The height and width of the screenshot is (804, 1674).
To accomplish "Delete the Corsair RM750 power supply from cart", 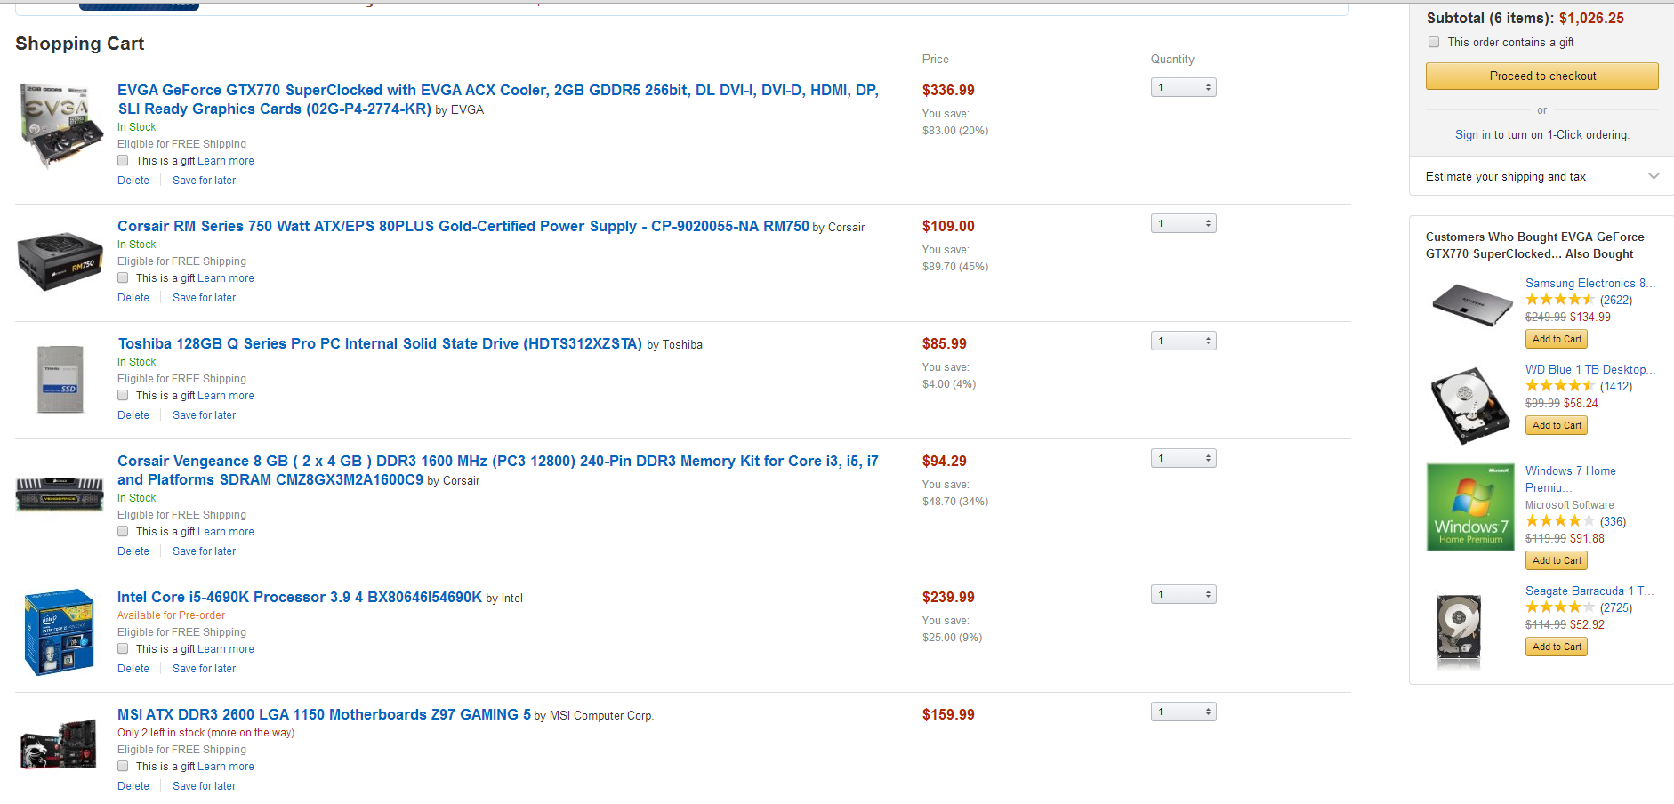I will [133, 298].
